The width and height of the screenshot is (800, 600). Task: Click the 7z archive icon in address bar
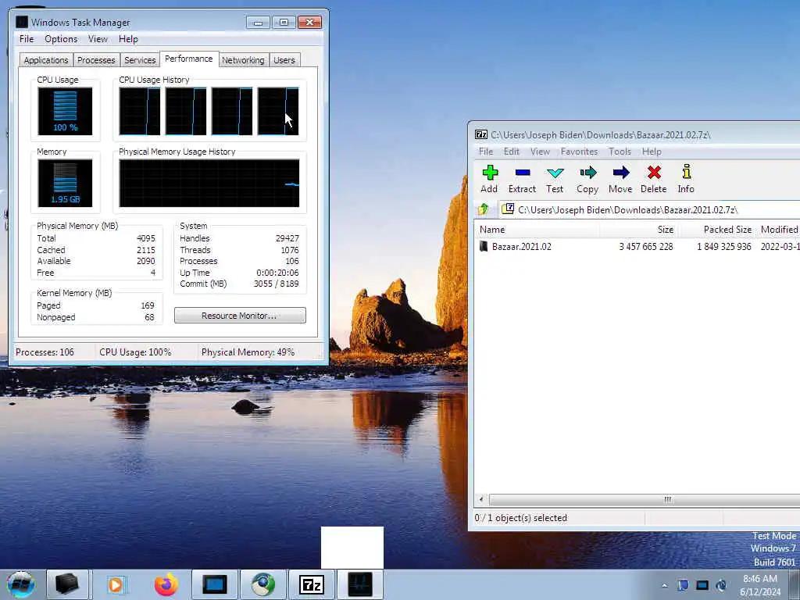coord(508,209)
